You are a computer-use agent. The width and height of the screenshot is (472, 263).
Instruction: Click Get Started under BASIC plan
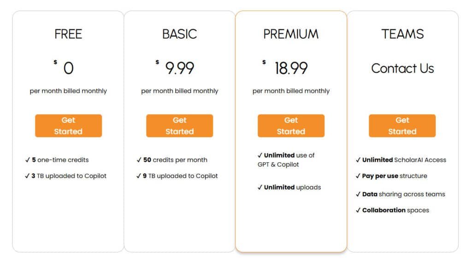click(x=179, y=126)
